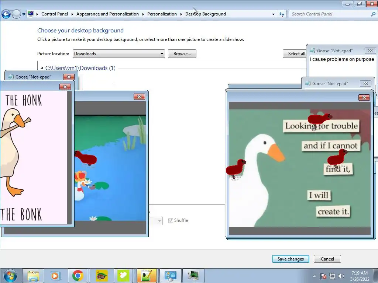Open the Windows Start button
The height and width of the screenshot is (283, 378).
(x=10, y=276)
